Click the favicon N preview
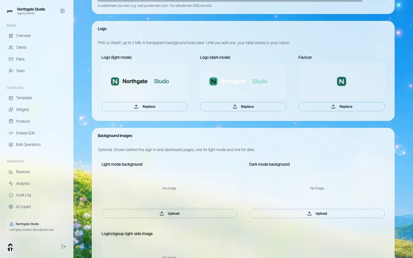The image size is (413, 258). (342, 81)
